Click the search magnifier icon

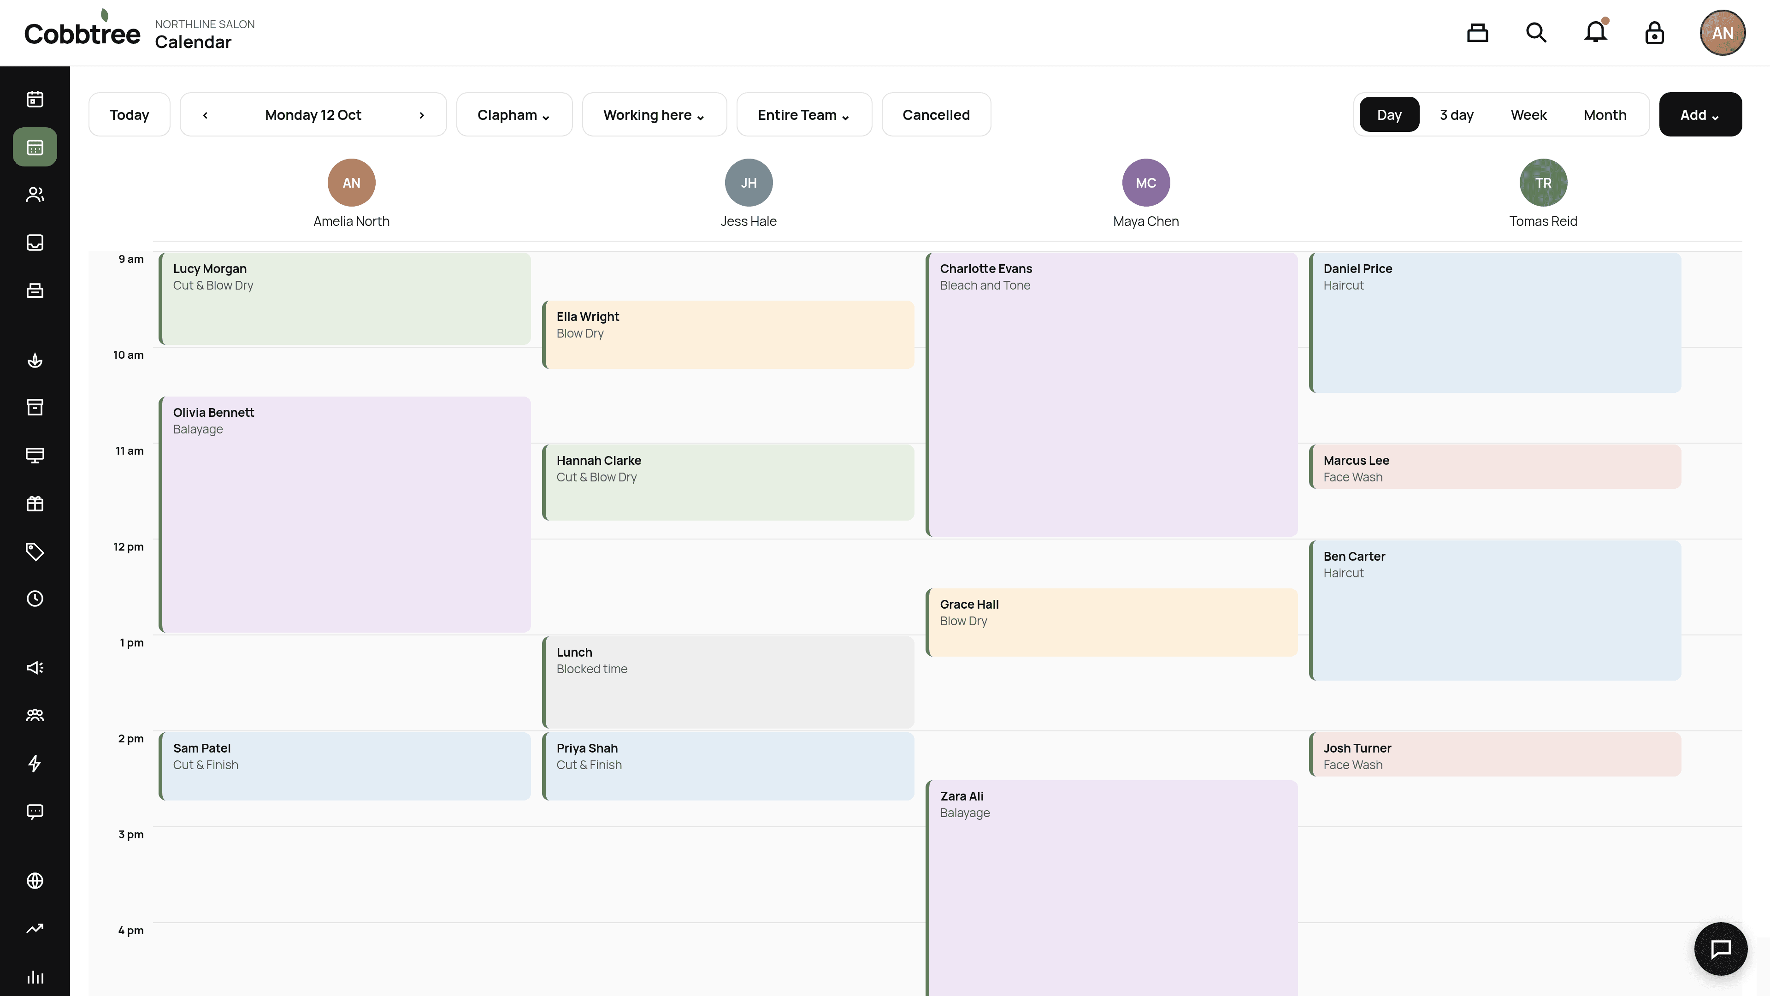coord(1536,33)
